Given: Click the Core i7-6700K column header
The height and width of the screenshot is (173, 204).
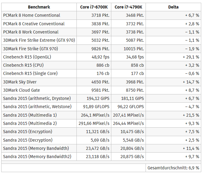Looking at the screenshot, I should coord(94,7).
